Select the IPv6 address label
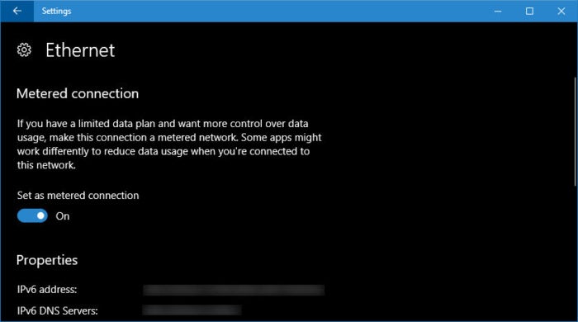The image size is (578, 322). point(47,290)
